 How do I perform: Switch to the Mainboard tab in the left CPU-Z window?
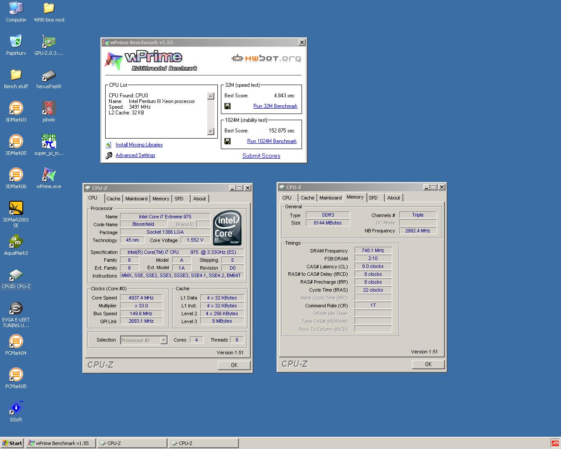tap(136, 199)
